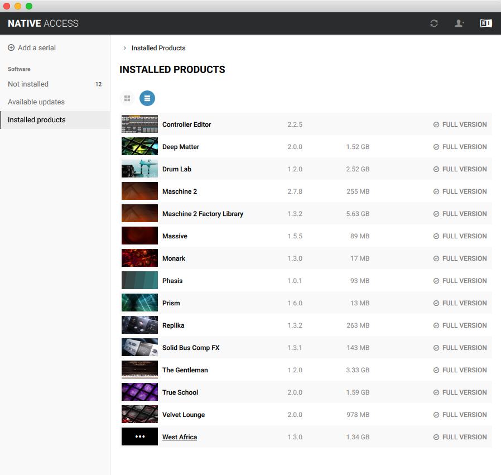Click the 978 MB size value

[x=358, y=415]
